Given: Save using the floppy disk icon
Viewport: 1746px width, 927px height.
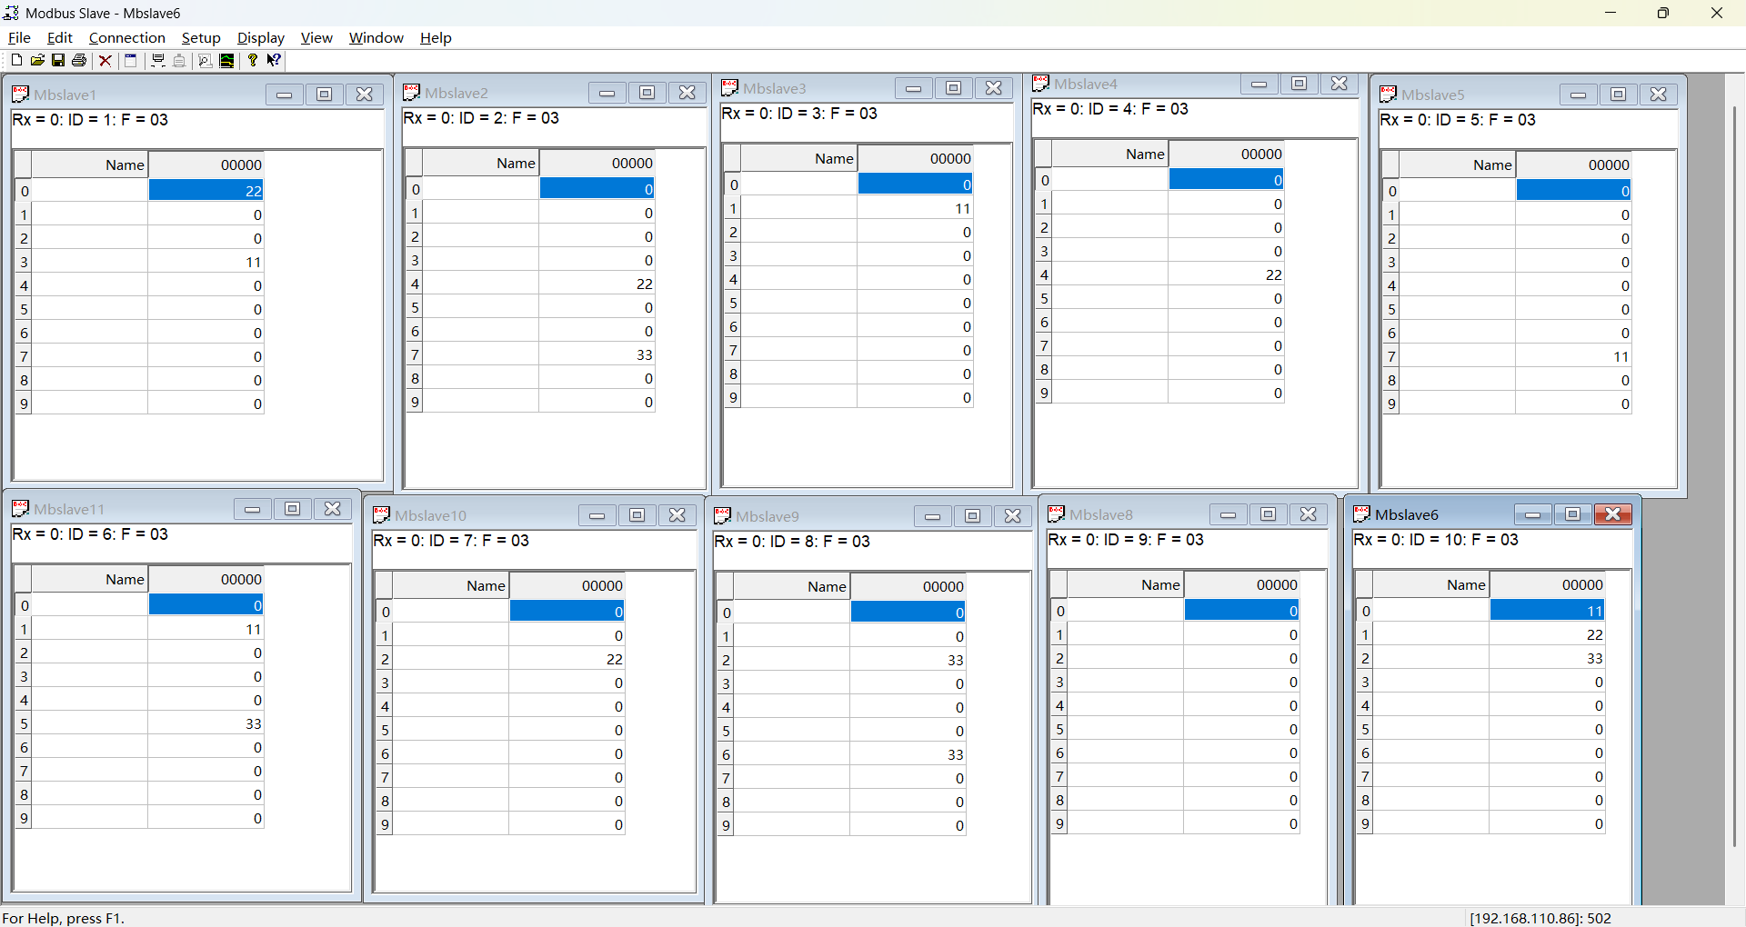Looking at the screenshot, I should [x=58, y=61].
